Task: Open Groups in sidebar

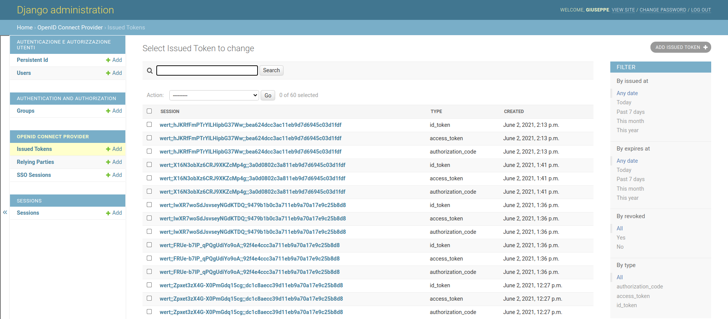Action: click(26, 111)
